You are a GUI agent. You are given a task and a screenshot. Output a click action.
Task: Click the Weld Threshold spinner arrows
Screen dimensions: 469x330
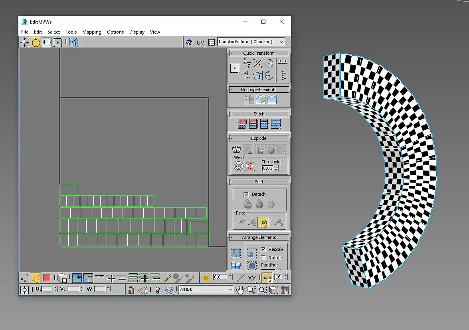point(276,168)
